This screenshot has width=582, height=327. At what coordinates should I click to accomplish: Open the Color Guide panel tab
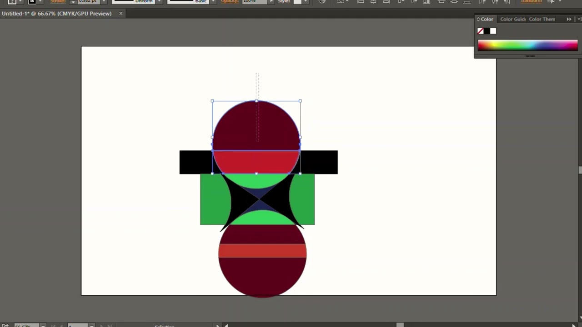point(513,19)
